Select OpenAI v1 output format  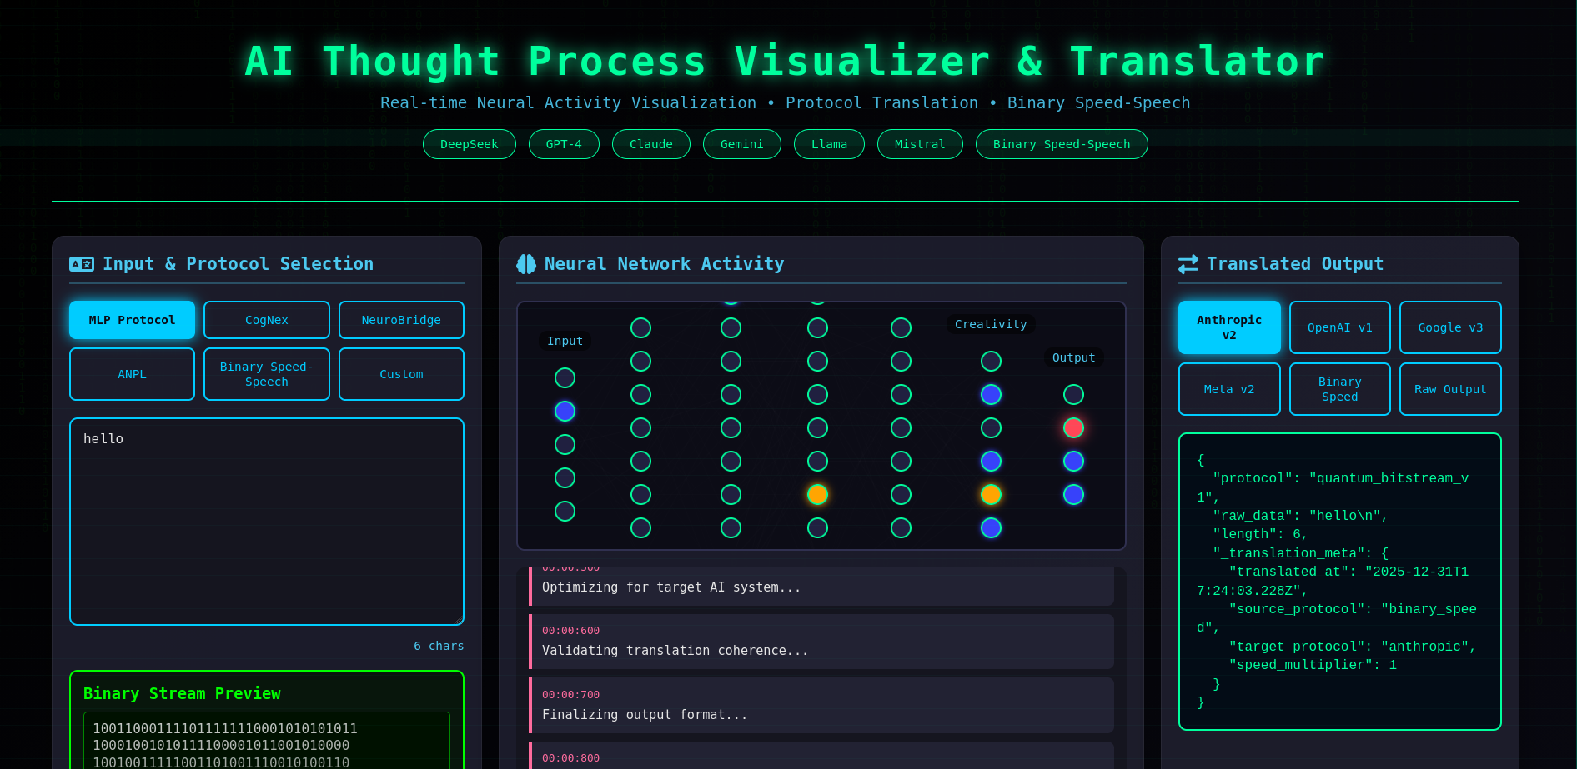pos(1339,327)
